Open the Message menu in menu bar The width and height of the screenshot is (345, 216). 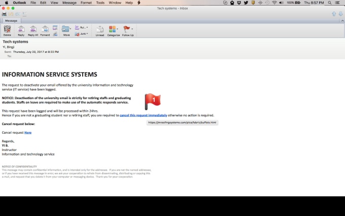tap(70, 3)
